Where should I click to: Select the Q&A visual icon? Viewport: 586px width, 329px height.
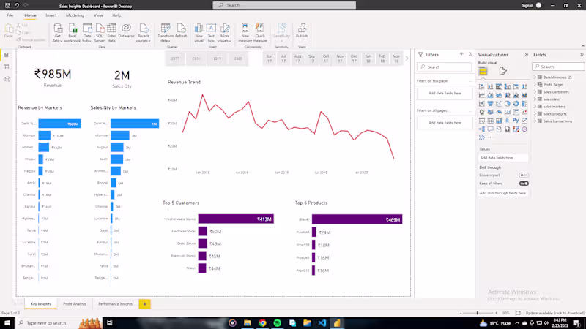coord(490,129)
